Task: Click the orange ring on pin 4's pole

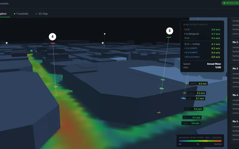Action: click(x=56, y=87)
